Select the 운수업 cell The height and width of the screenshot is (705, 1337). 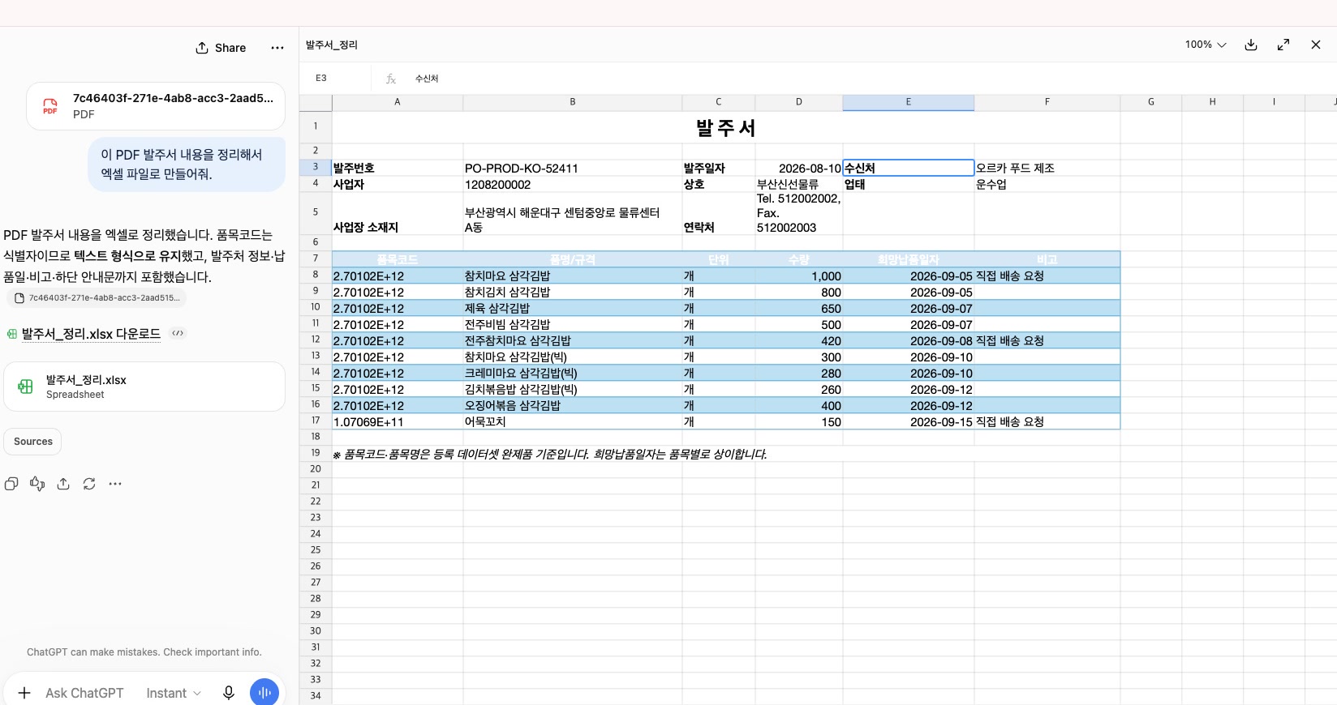click(x=1047, y=184)
